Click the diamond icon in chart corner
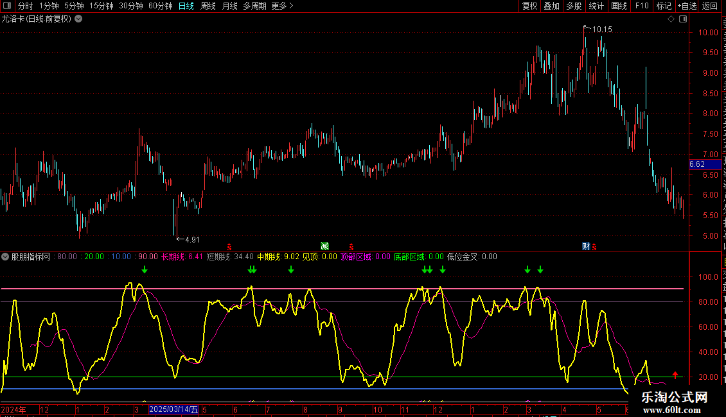The height and width of the screenshot is (417, 726). tap(671, 19)
